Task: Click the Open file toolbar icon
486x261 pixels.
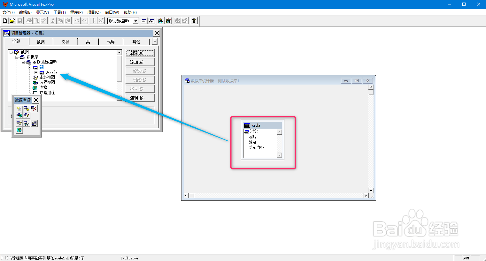Action: click(x=12, y=21)
